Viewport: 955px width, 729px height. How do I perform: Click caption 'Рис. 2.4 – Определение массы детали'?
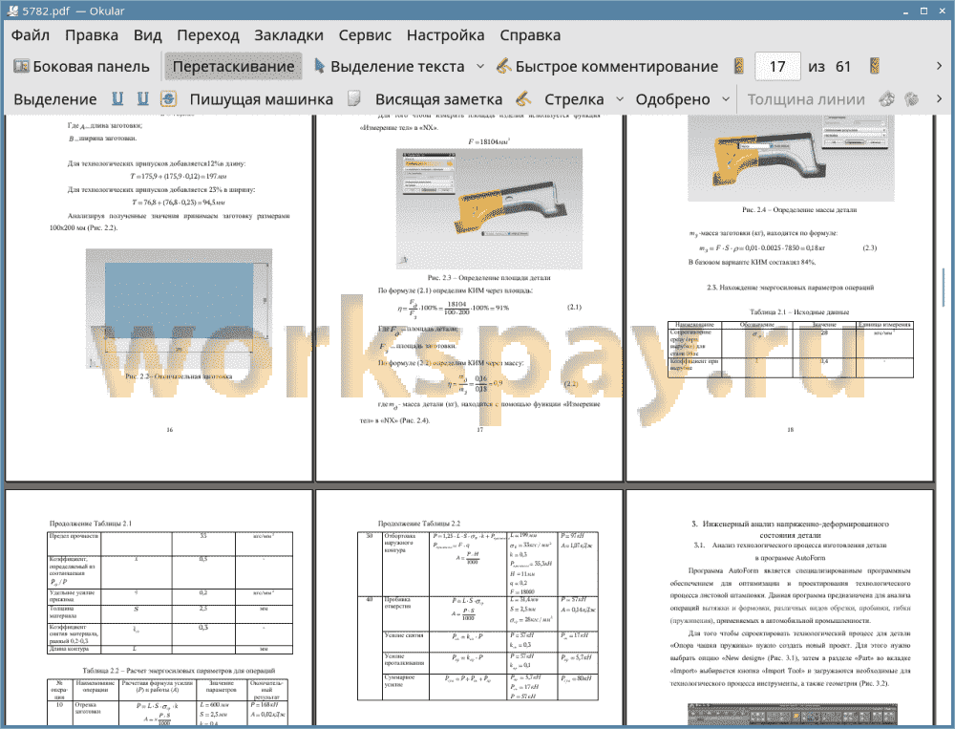click(x=799, y=209)
